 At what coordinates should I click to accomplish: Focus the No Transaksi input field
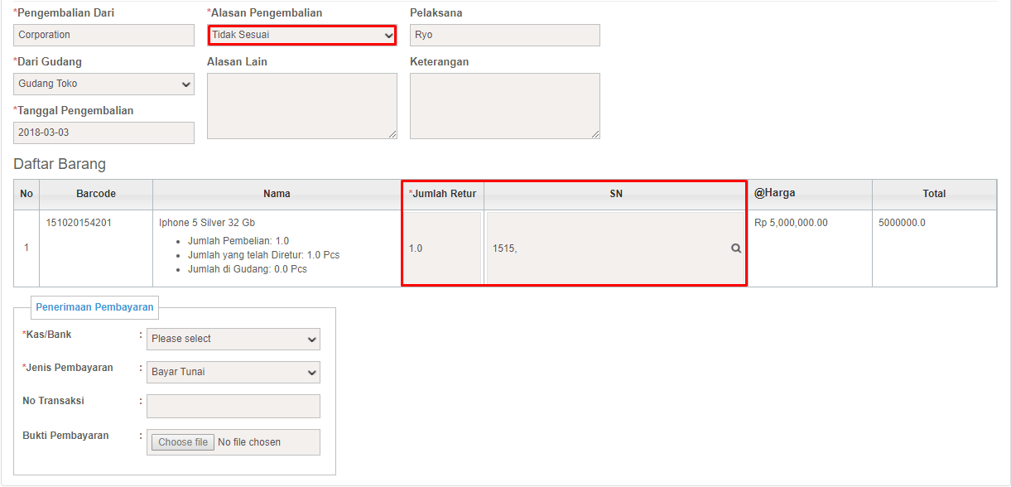coord(233,406)
